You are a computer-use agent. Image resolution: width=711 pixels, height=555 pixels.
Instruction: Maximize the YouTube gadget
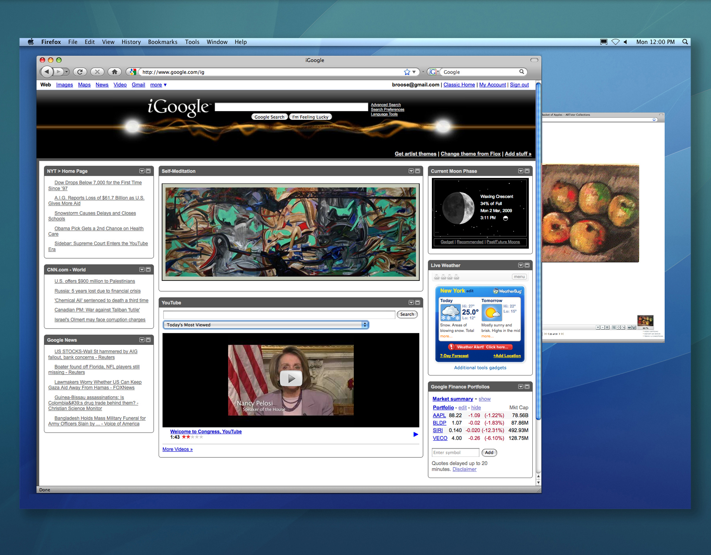click(x=417, y=302)
